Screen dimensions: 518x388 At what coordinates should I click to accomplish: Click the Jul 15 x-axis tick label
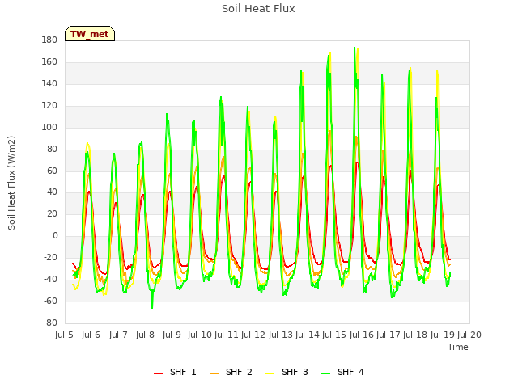(334, 335)
